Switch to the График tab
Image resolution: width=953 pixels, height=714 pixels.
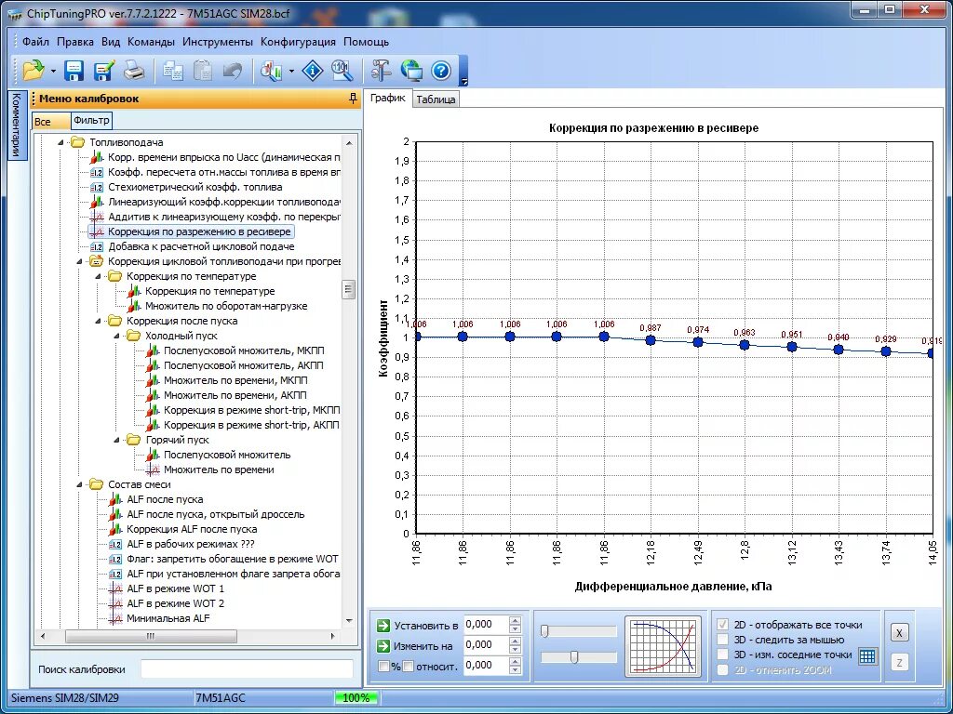tap(388, 98)
